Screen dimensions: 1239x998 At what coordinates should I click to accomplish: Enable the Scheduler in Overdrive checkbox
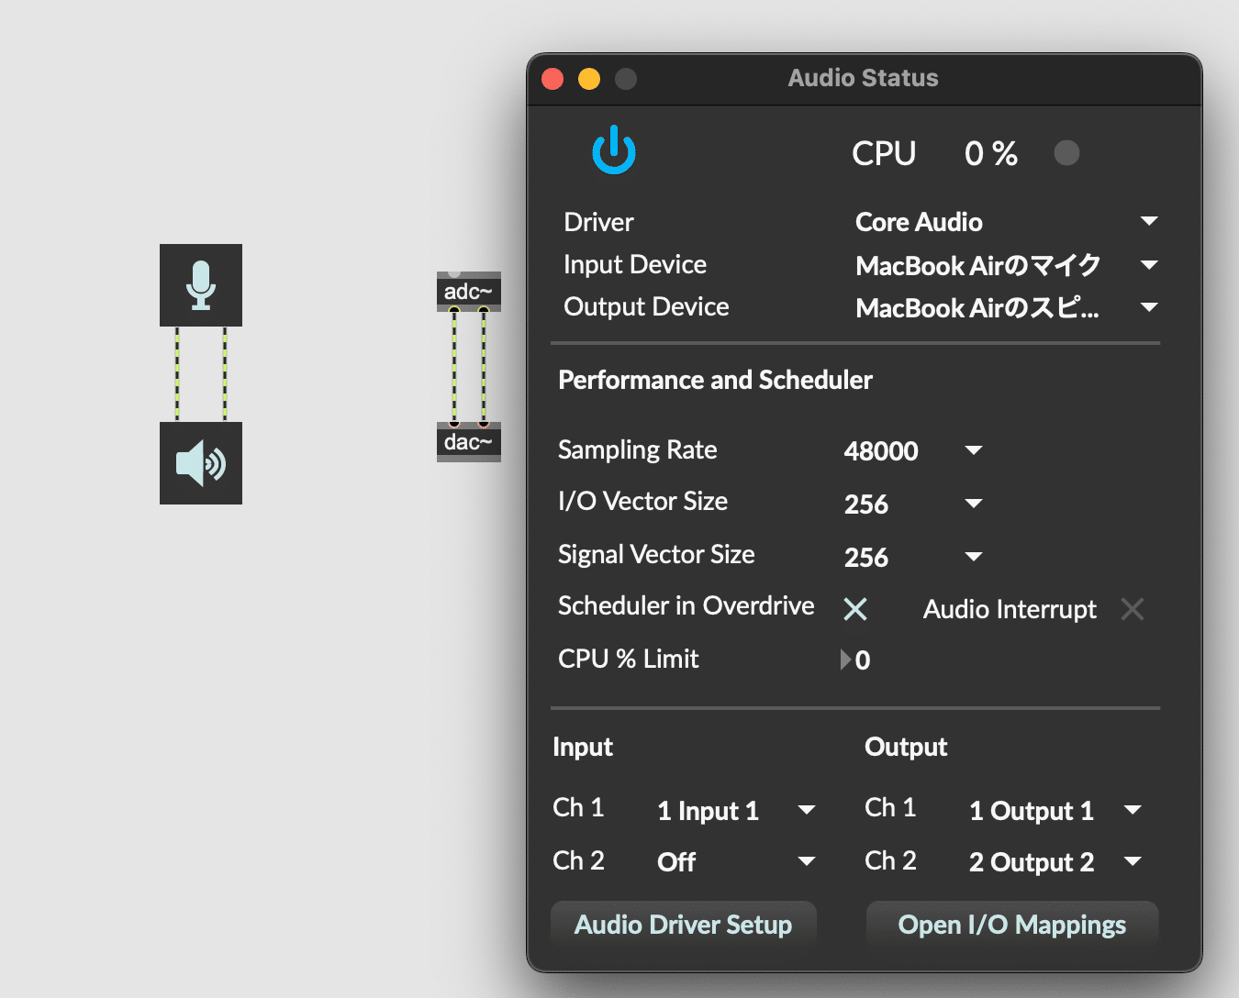pyautogui.click(x=854, y=608)
